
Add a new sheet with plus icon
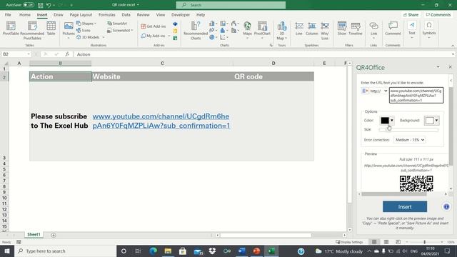tap(54, 235)
